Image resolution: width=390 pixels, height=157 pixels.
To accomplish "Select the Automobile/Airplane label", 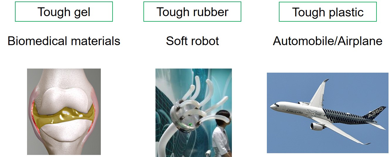I will click(328, 41).
